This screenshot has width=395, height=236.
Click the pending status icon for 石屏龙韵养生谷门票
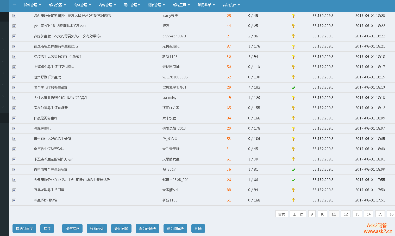293,190
